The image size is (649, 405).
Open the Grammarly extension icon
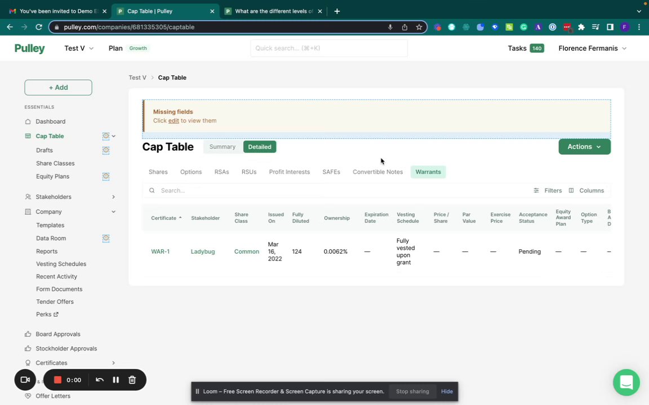523,27
